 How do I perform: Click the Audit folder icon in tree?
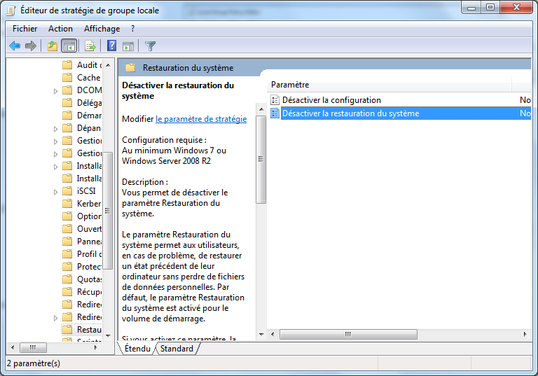tap(67, 65)
